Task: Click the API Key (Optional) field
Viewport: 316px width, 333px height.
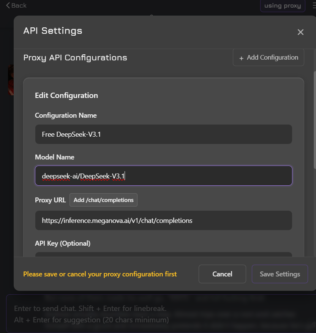Action: [163, 254]
